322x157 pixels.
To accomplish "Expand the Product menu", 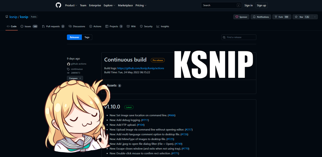I will click(71, 5).
